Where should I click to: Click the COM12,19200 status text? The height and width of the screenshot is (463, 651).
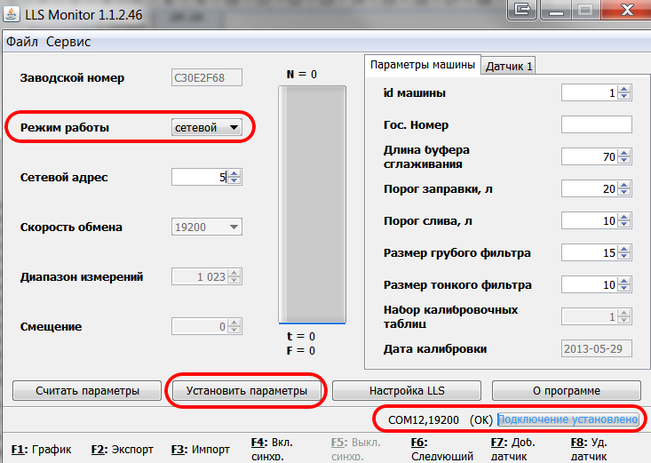coord(424,420)
